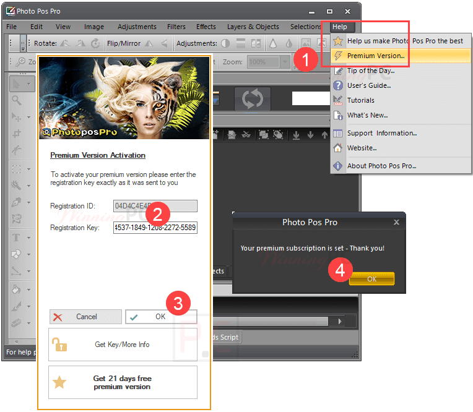Select the Magic Wand tool
The width and height of the screenshot is (473, 412).
click(x=16, y=186)
